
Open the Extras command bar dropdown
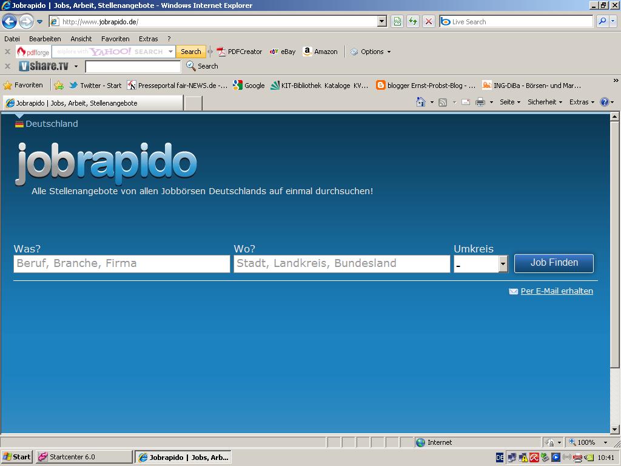tap(582, 102)
